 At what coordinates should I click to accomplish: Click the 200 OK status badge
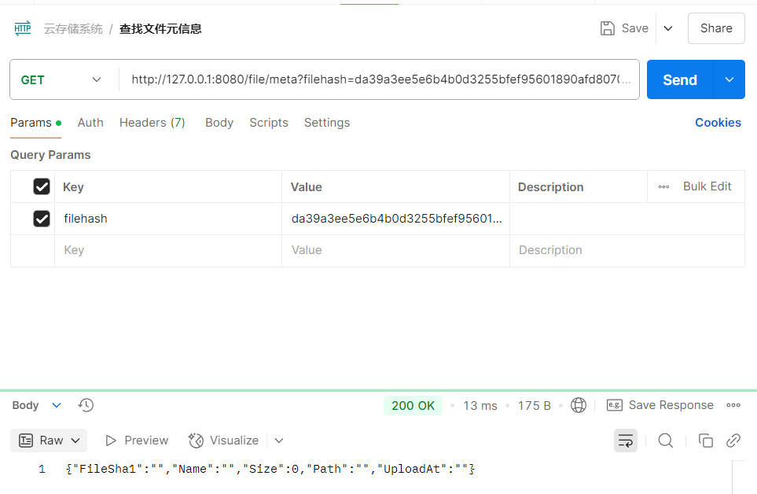pos(413,406)
